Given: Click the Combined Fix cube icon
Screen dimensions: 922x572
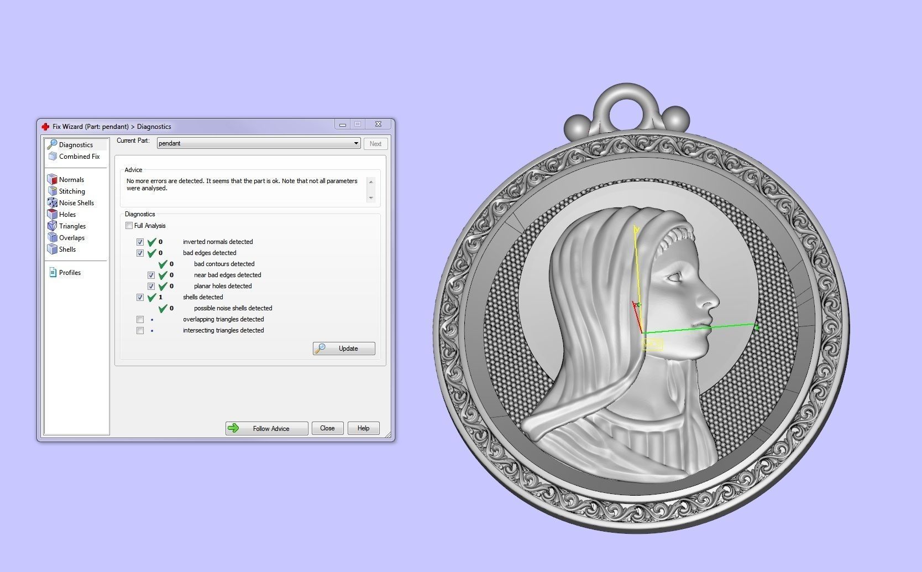Looking at the screenshot, I should (53, 156).
